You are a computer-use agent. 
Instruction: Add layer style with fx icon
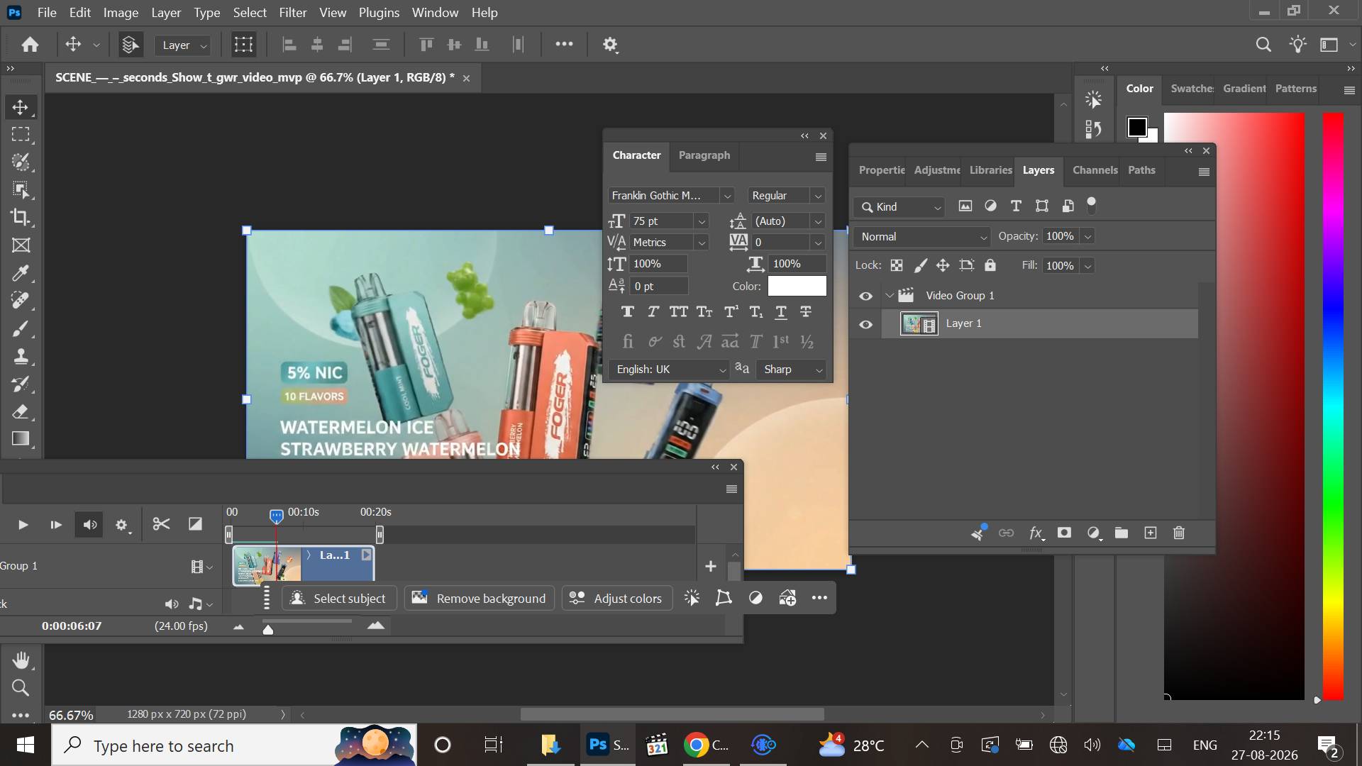(x=1036, y=533)
